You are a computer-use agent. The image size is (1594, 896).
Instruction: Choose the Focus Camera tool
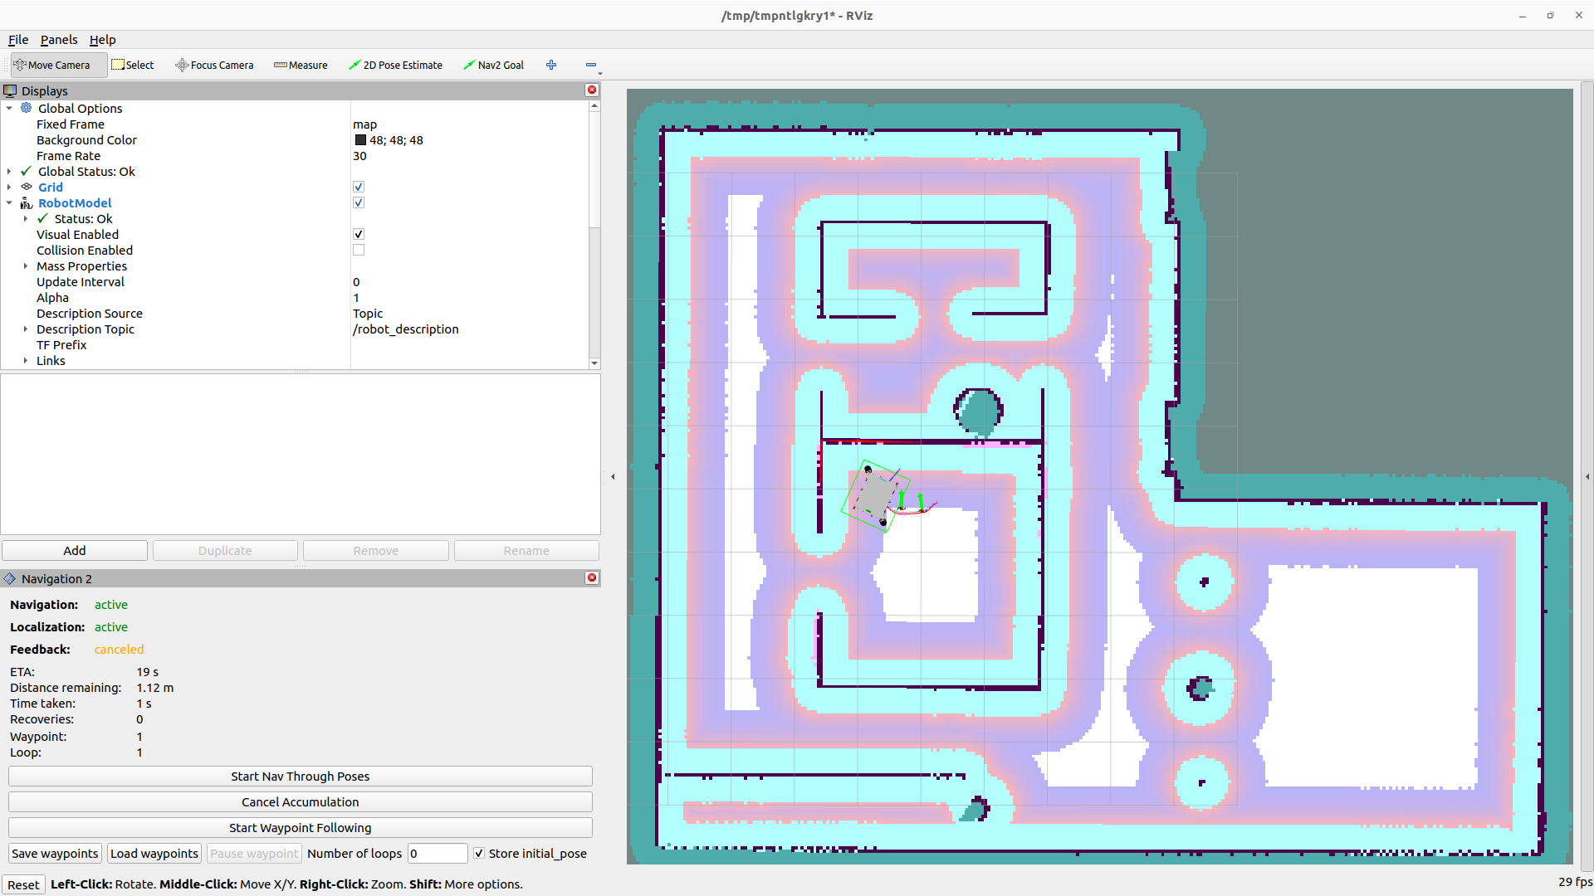[x=214, y=65]
